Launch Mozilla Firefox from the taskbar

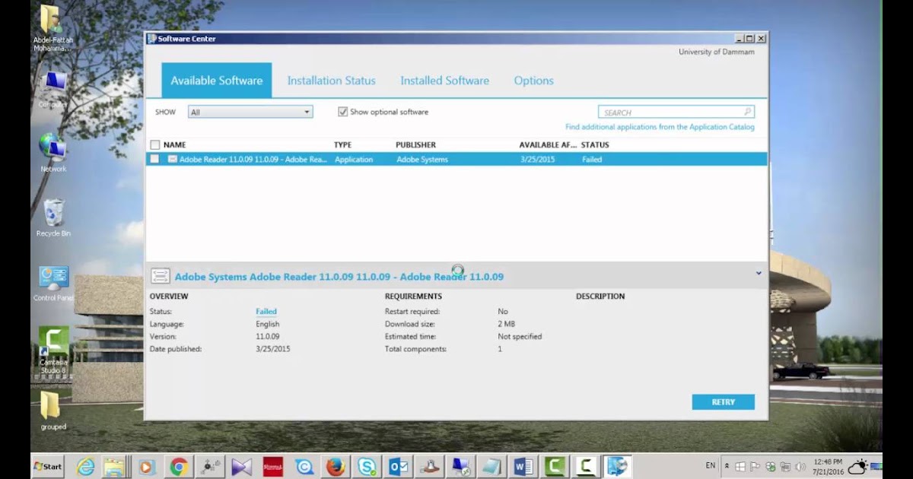336,466
